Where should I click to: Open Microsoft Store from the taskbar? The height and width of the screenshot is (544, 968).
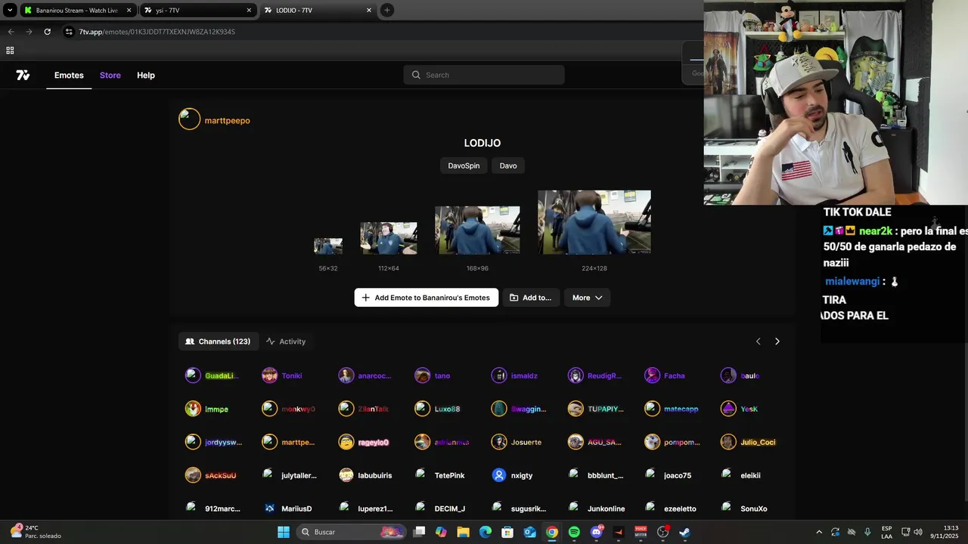[507, 532]
